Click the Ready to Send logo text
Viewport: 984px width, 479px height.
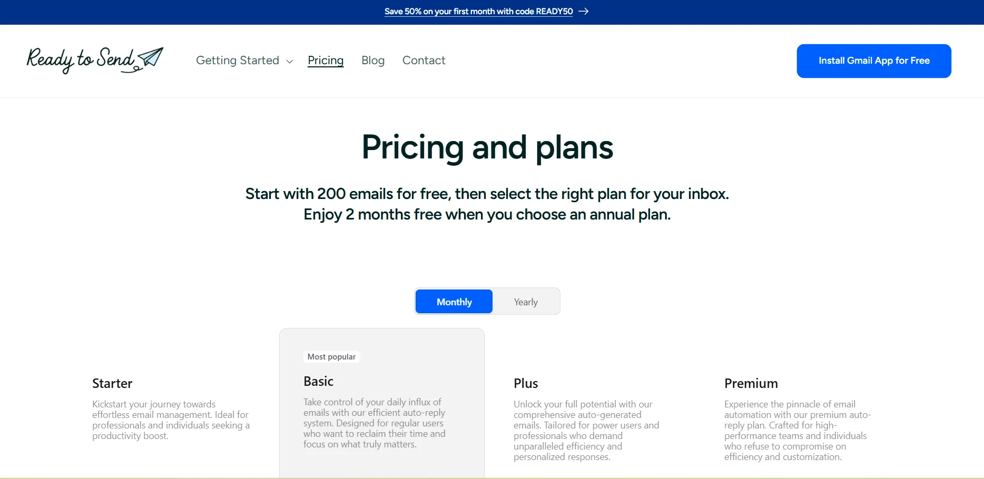click(80, 59)
